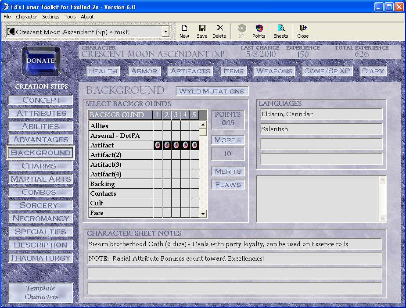Open the Merits button
This screenshot has height=308, width=406.
pyautogui.click(x=228, y=172)
